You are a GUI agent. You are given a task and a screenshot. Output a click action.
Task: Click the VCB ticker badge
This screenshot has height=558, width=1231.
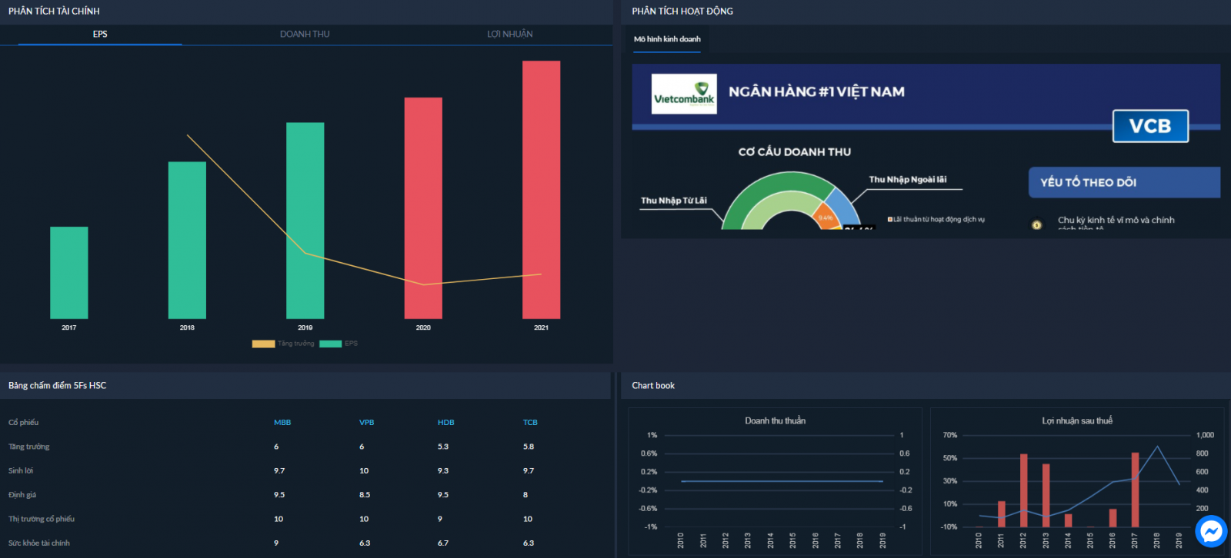click(x=1150, y=126)
